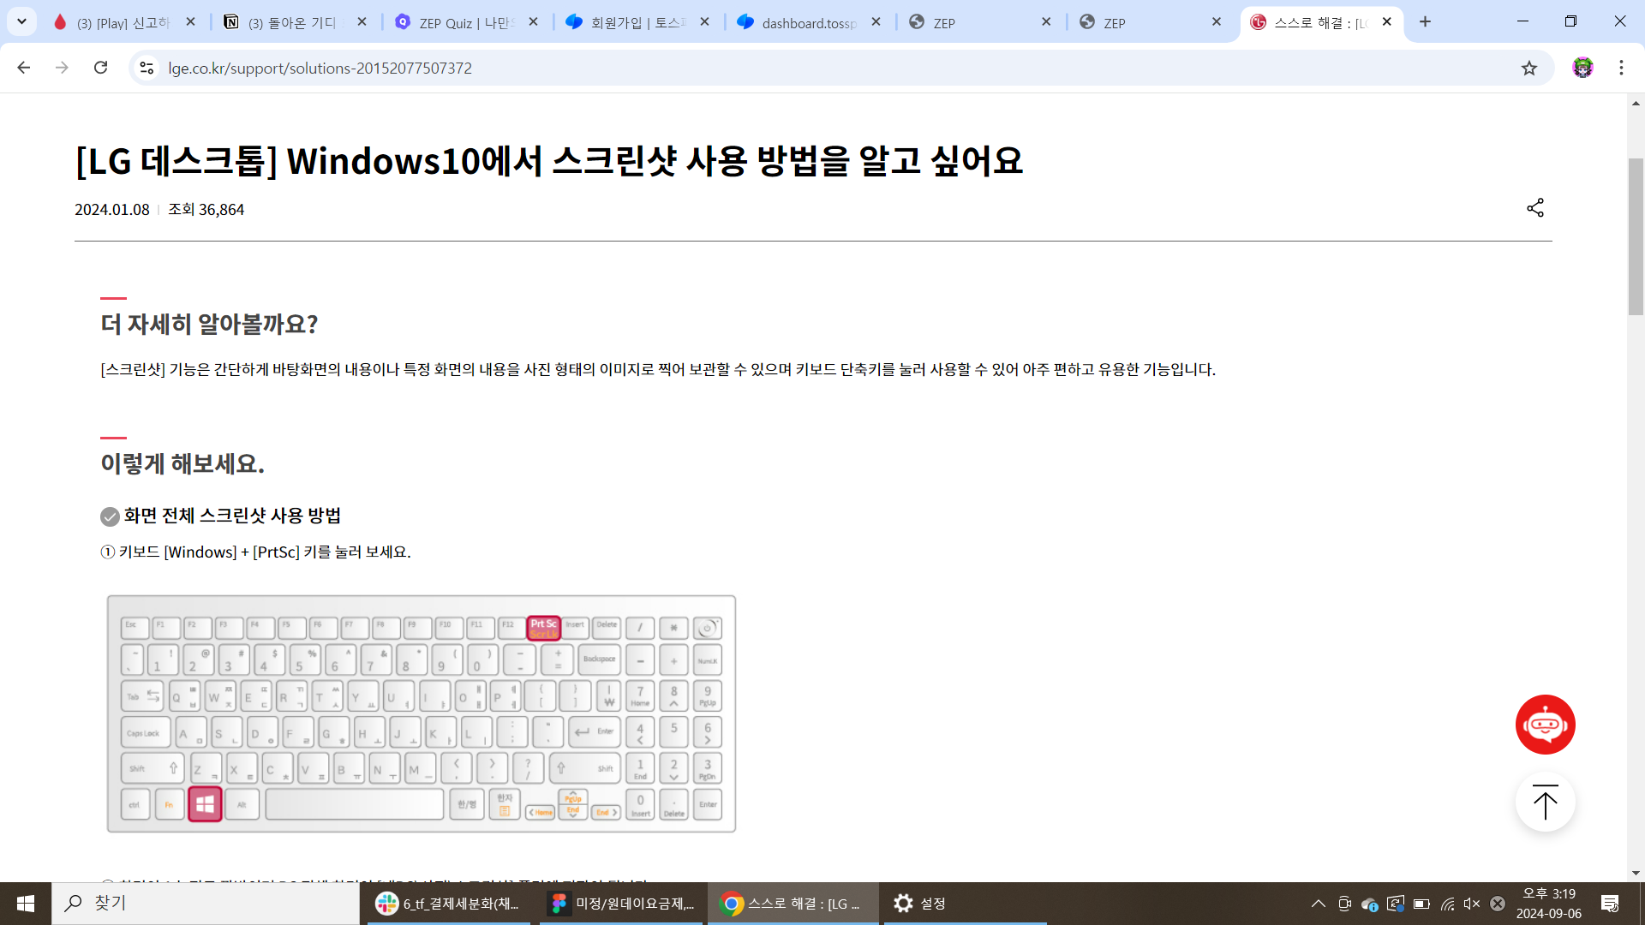Click step ① 키보드 [Windows] + [PrtSc] text
The image size is (1645, 925).
(x=255, y=552)
